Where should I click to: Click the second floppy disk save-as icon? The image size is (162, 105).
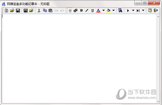pyautogui.click(x=26, y=10)
